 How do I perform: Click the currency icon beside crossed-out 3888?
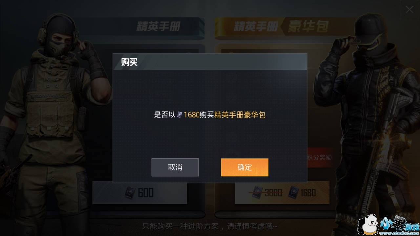pos(258,193)
